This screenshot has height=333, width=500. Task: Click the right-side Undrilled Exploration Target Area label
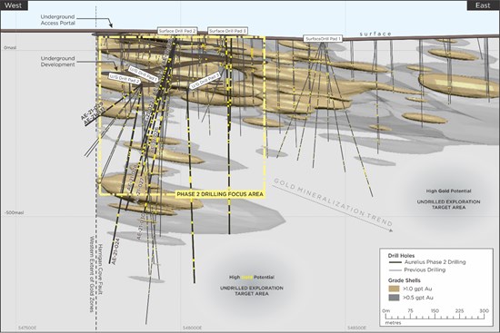click(448, 204)
